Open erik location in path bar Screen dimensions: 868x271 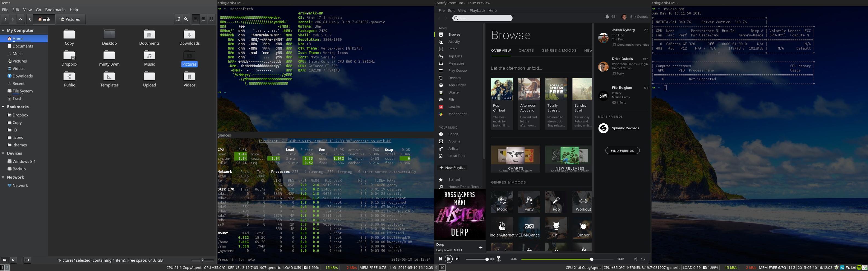point(45,19)
